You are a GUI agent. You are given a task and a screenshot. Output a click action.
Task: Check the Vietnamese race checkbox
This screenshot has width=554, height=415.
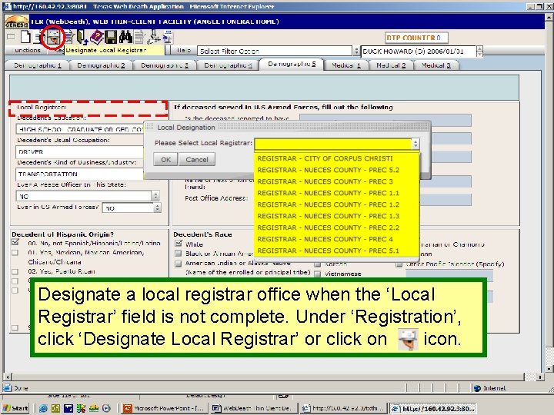318,274
